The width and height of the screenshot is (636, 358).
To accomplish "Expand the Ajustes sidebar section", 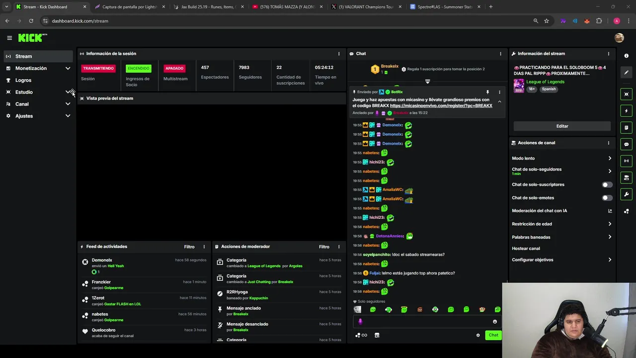I will coord(68,116).
